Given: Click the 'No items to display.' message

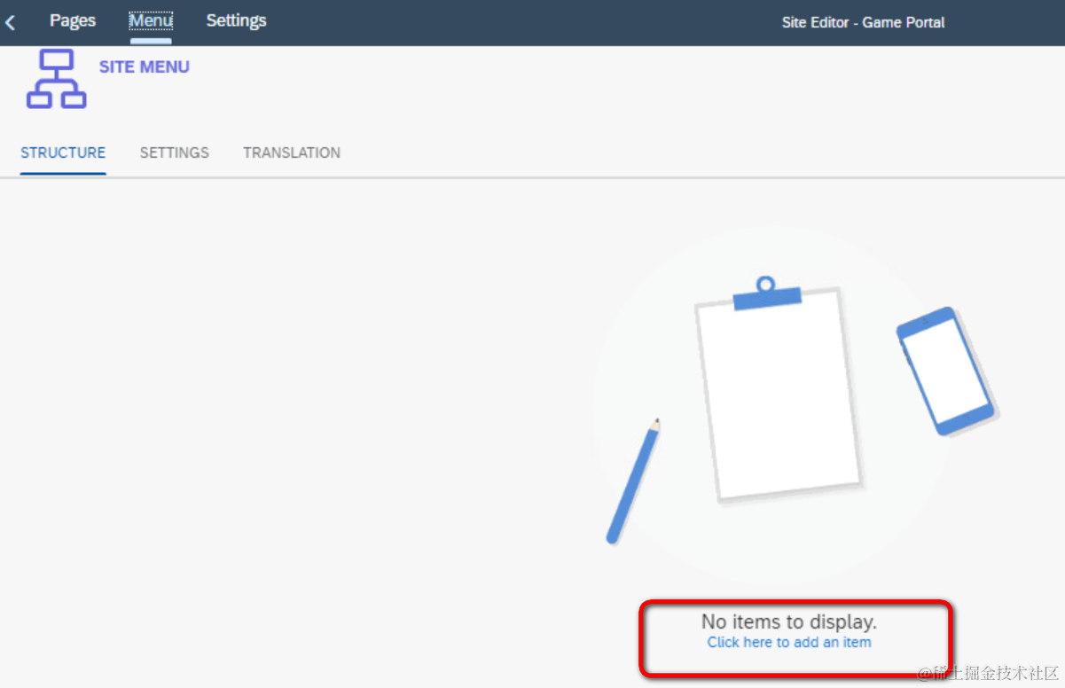Looking at the screenshot, I should (789, 622).
